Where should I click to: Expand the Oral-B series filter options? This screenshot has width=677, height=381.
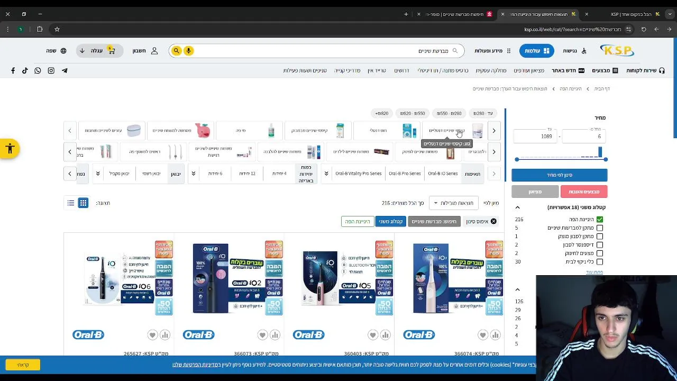coord(326,174)
